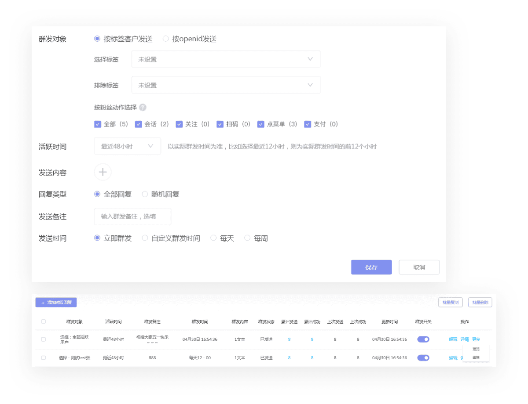The image size is (528, 404).
Task: Click the plus icon to add send content
Action: pyautogui.click(x=103, y=172)
